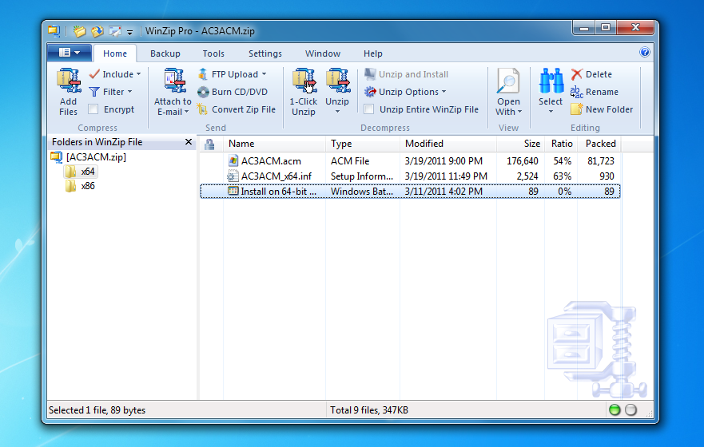Click the gray status indicator light
The height and width of the screenshot is (447, 704).
click(630, 409)
